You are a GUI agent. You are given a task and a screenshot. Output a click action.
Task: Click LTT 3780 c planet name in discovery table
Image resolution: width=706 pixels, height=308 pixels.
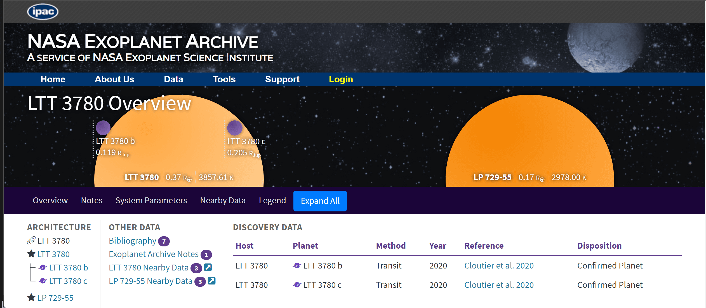322,285
